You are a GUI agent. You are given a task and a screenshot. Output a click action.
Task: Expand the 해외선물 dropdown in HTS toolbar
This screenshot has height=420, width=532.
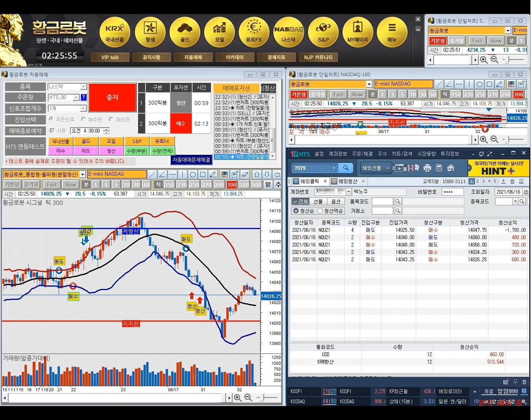click(x=387, y=168)
